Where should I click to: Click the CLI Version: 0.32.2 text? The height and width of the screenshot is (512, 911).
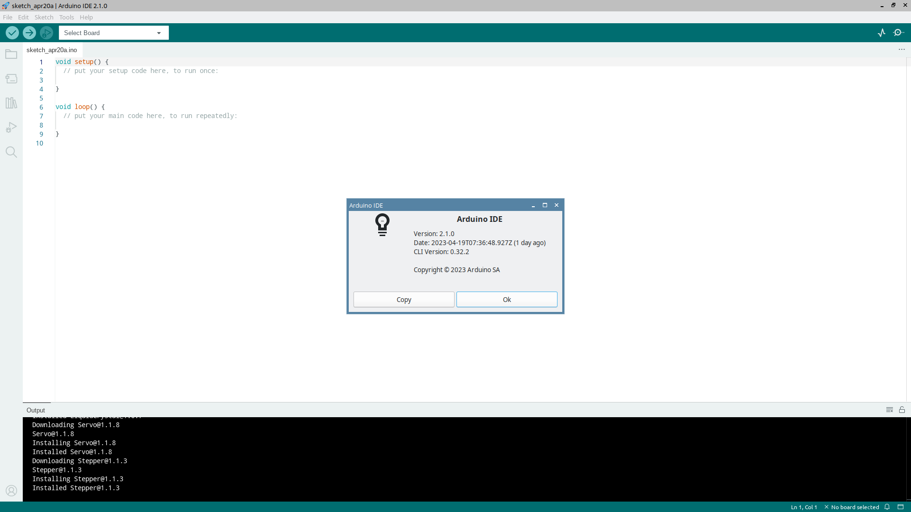click(441, 252)
